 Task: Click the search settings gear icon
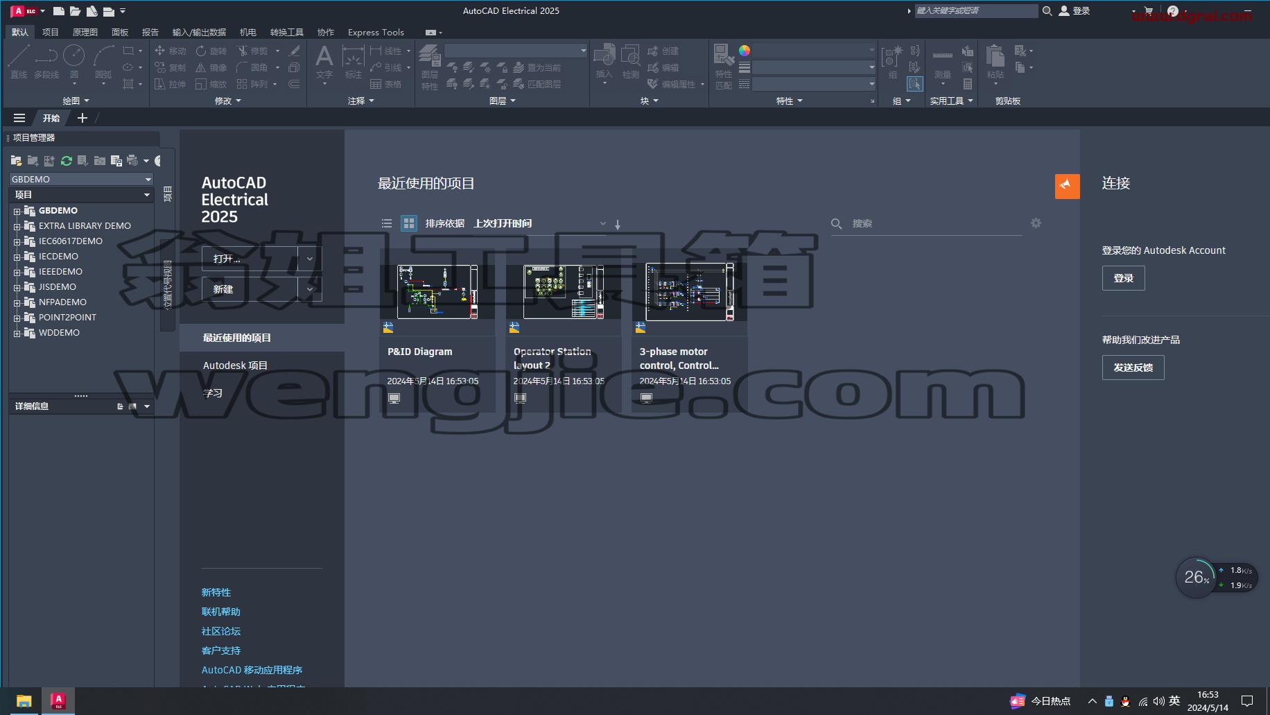(1036, 223)
